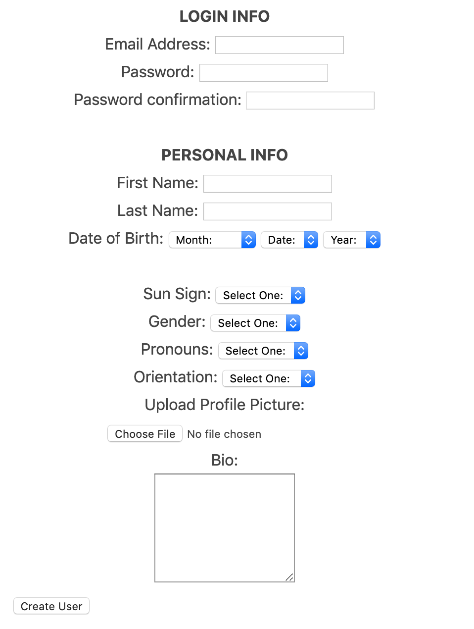The height and width of the screenshot is (629, 474).
Task: Click the Password confirmation field
Action: 310,101
